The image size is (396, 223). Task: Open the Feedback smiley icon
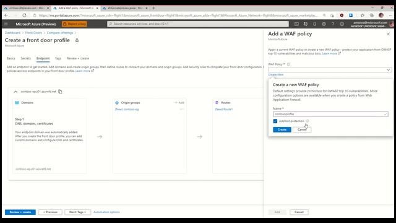coord(342,24)
